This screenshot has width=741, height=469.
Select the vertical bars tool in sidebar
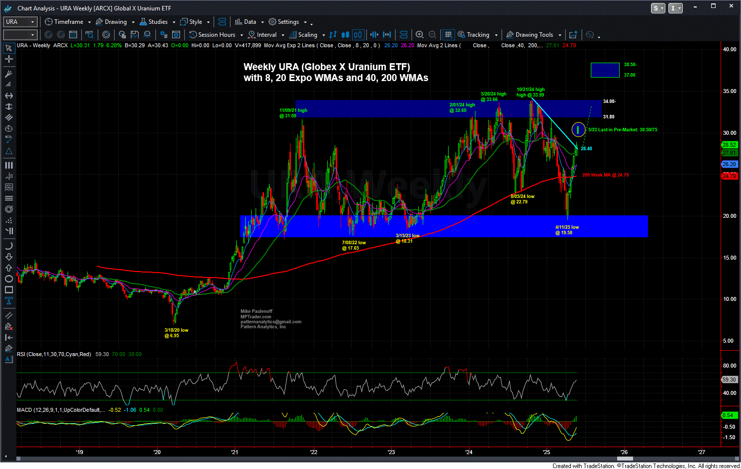tap(8, 165)
